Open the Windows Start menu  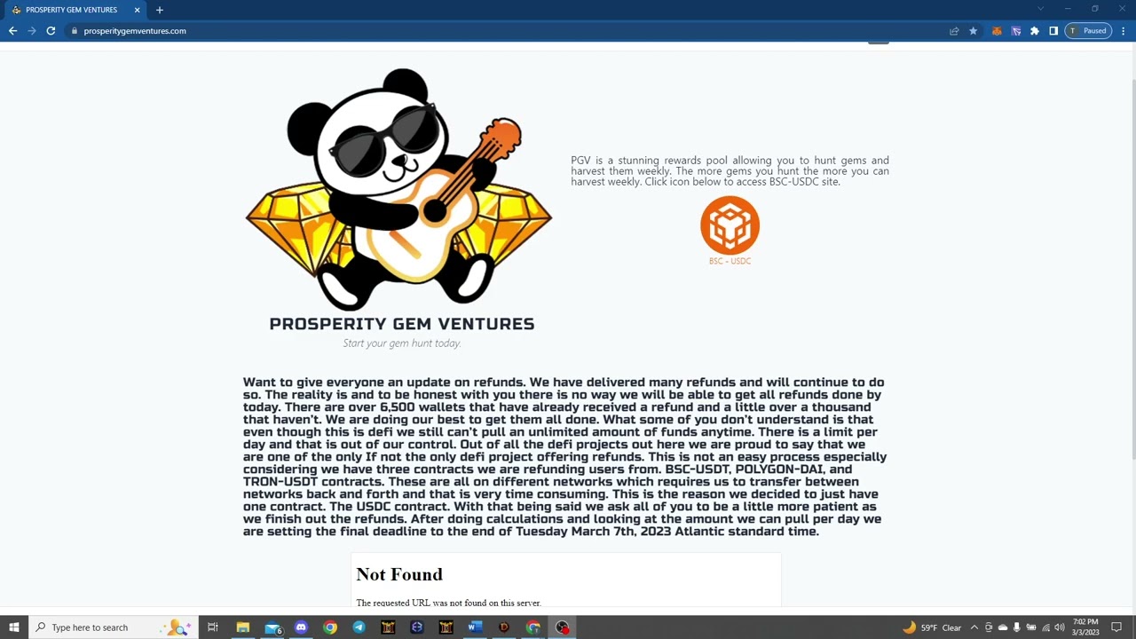(13, 627)
